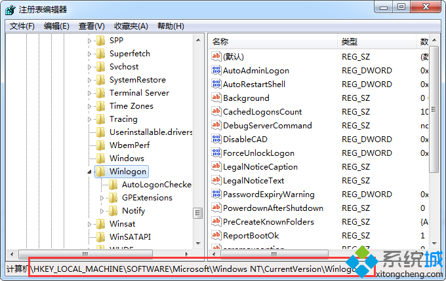Screen dimensions: 446x281
Task: Open the 编辑(E) menu
Action: click(56, 26)
